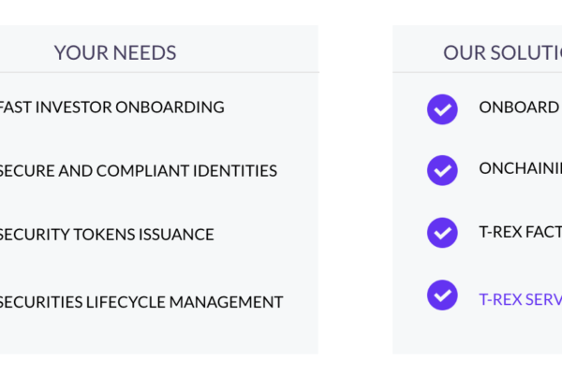The image size is (562, 374).
Task: Click the checkmark icon beside ONBOARD
Action: pyautogui.click(x=442, y=109)
